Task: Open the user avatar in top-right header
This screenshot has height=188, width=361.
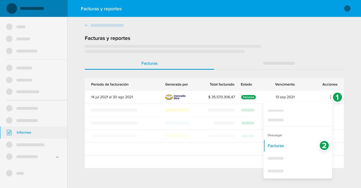Action: [347, 8]
